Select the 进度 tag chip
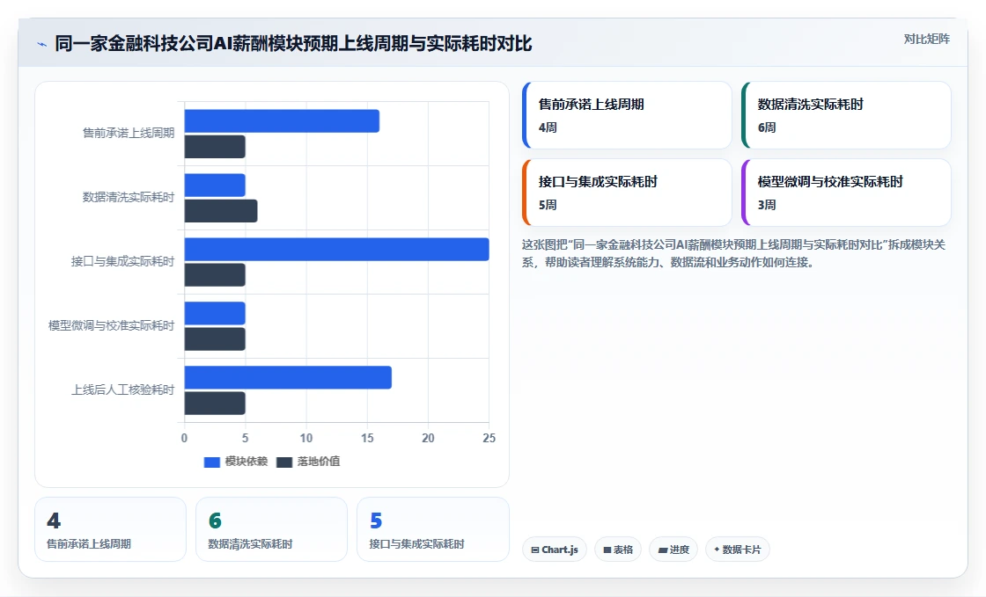Screen dimensions: 986x597 673,550
